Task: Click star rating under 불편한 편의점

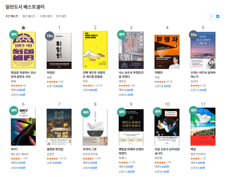Action: coord(52,158)
